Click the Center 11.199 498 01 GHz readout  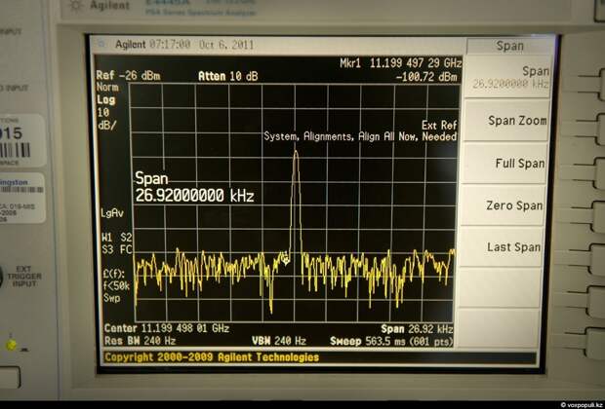click(x=167, y=328)
